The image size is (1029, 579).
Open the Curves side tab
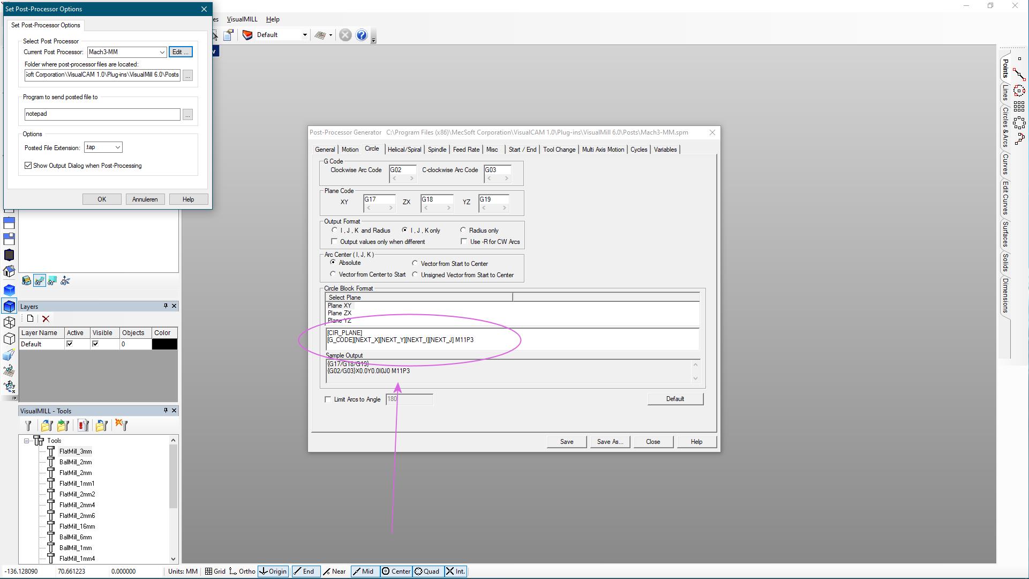click(x=1005, y=164)
